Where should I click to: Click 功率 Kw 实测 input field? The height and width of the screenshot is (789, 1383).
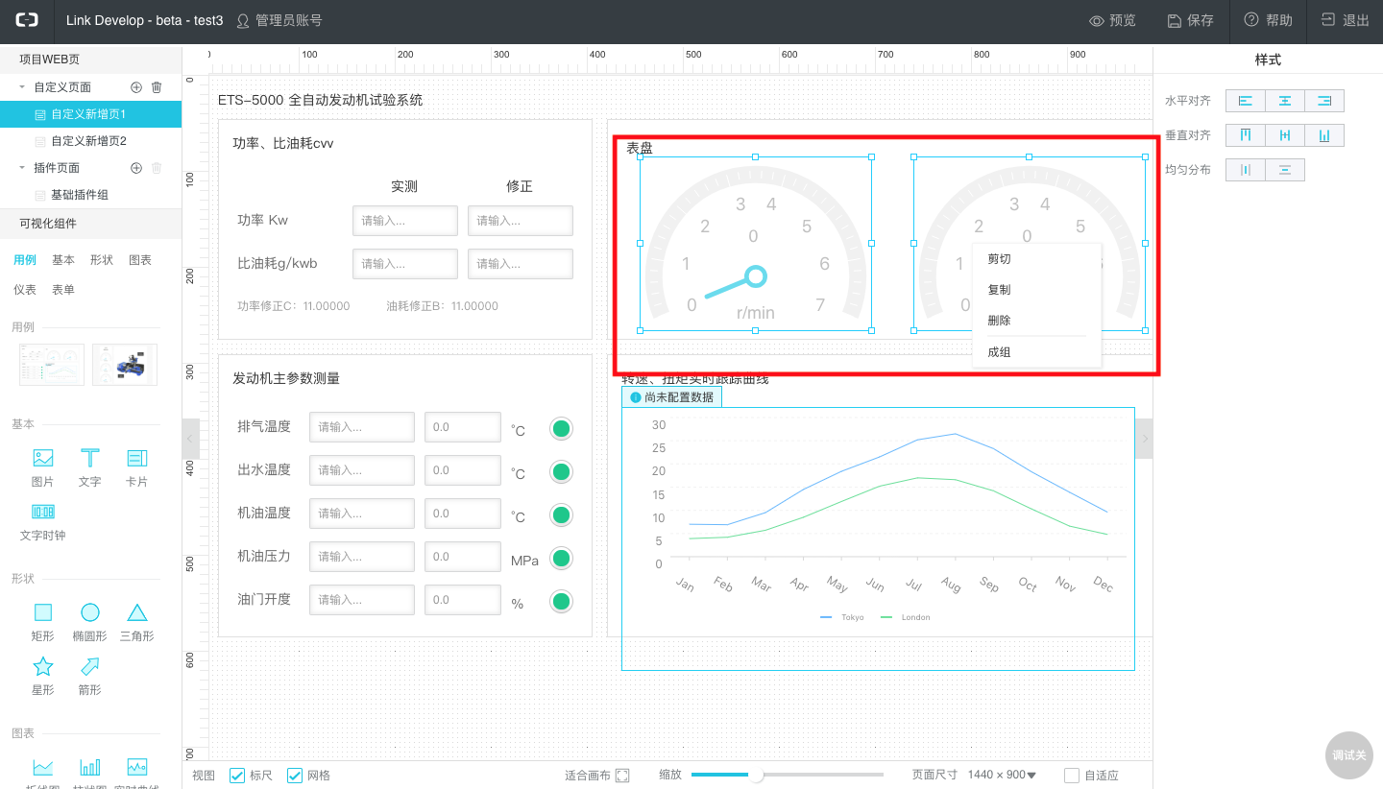tap(405, 221)
